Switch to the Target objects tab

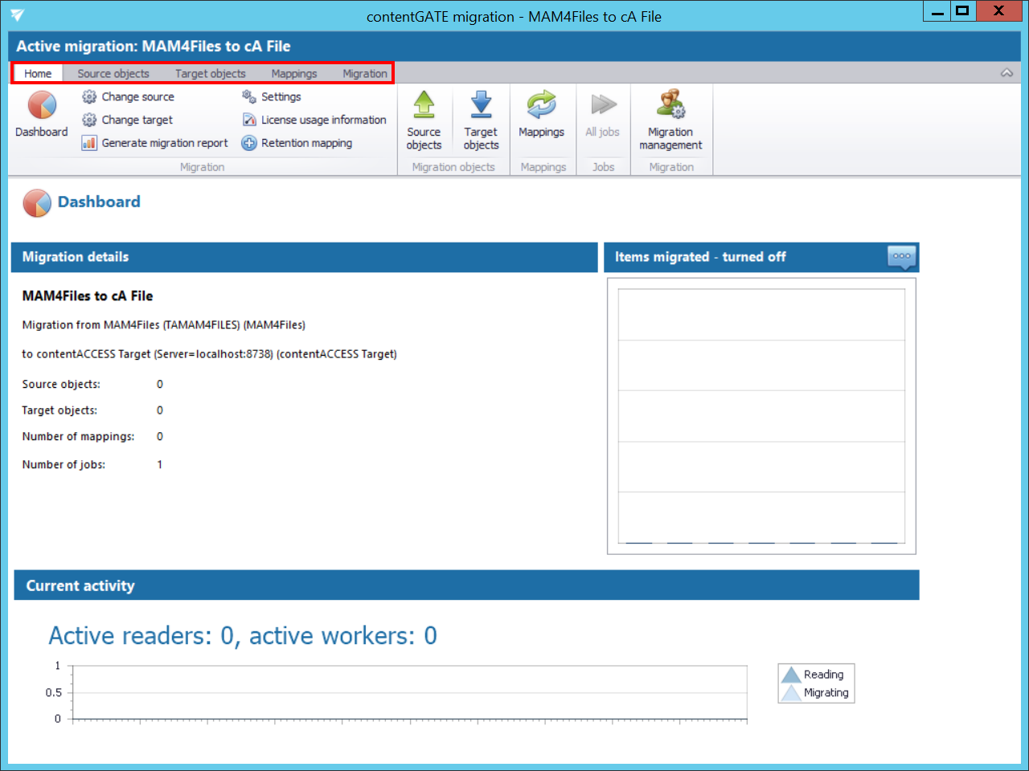[211, 73]
